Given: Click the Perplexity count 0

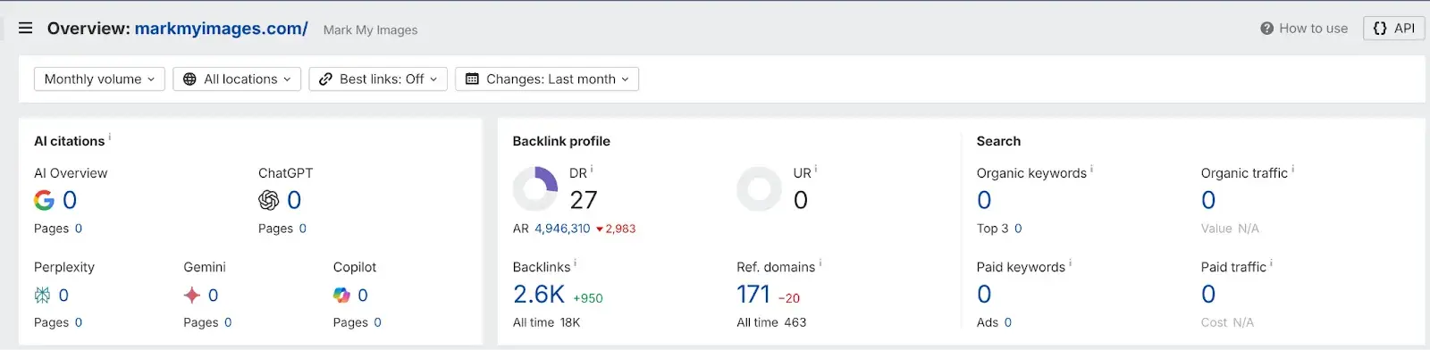Looking at the screenshot, I should pos(63,295).
